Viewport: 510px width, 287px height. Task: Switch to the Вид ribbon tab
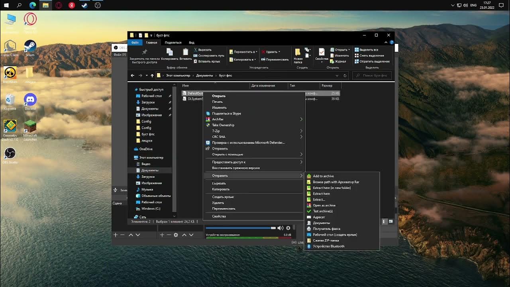(x=192, y=42)
